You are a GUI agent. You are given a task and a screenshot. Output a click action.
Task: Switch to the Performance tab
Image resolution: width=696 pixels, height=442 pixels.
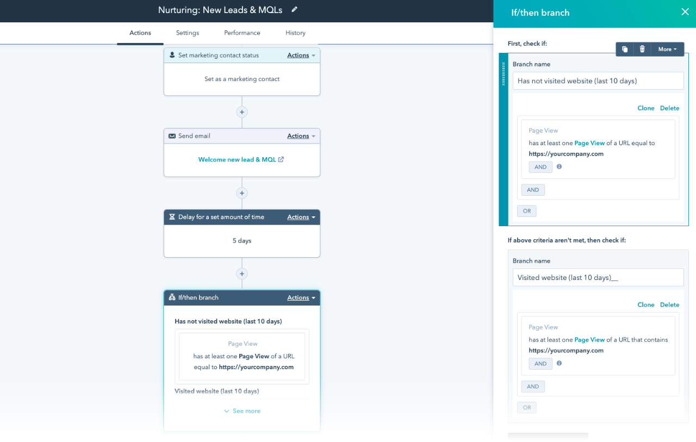[x=242, y=33]
